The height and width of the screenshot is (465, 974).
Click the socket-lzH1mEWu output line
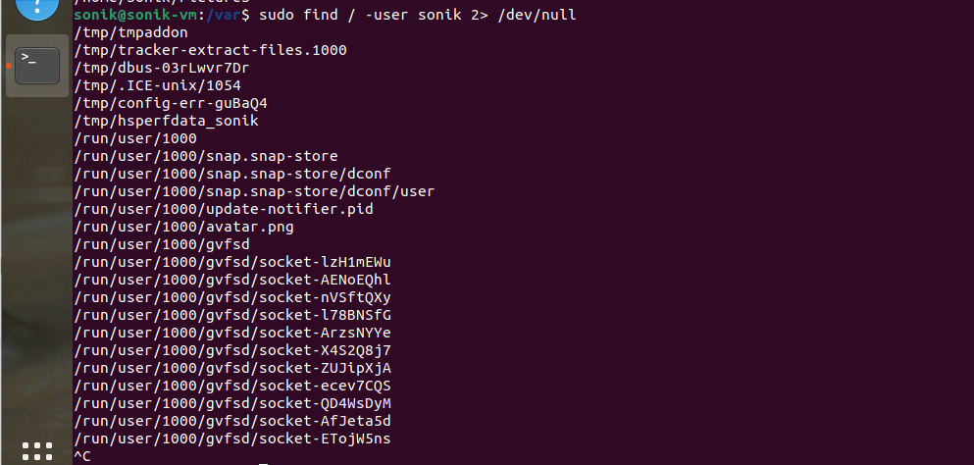pyautogui.click(x=232, y=262)
